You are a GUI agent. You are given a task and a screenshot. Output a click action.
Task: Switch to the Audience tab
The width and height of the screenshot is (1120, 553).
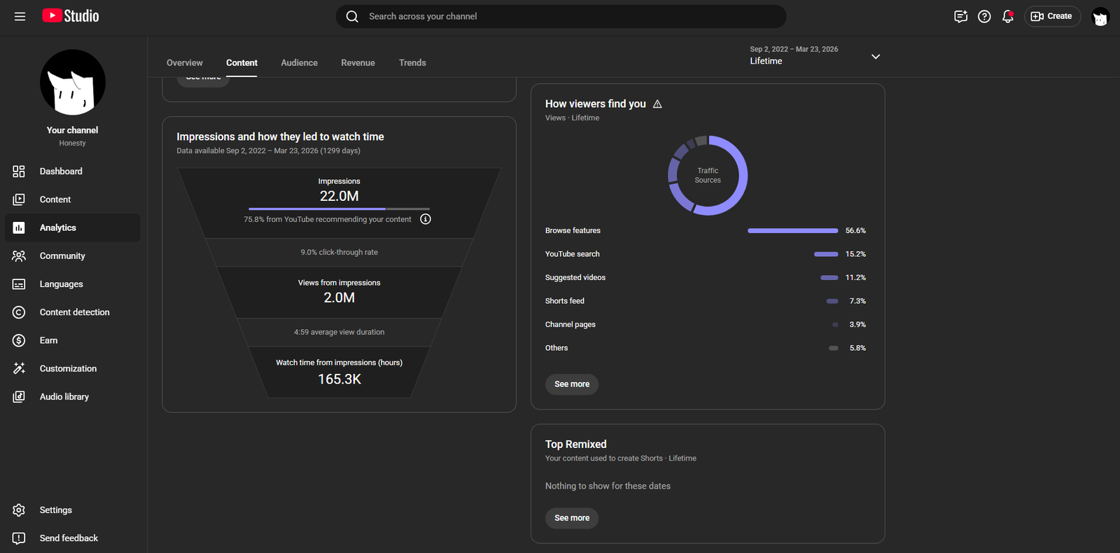[x=299, y=63]
